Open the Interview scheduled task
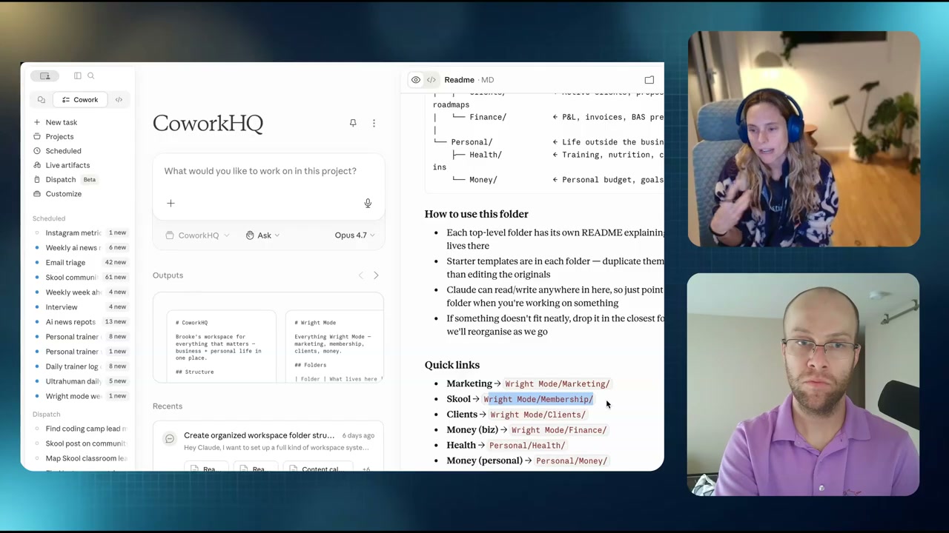Viewport: 949px width, 533px height. [x=80, y=306]
